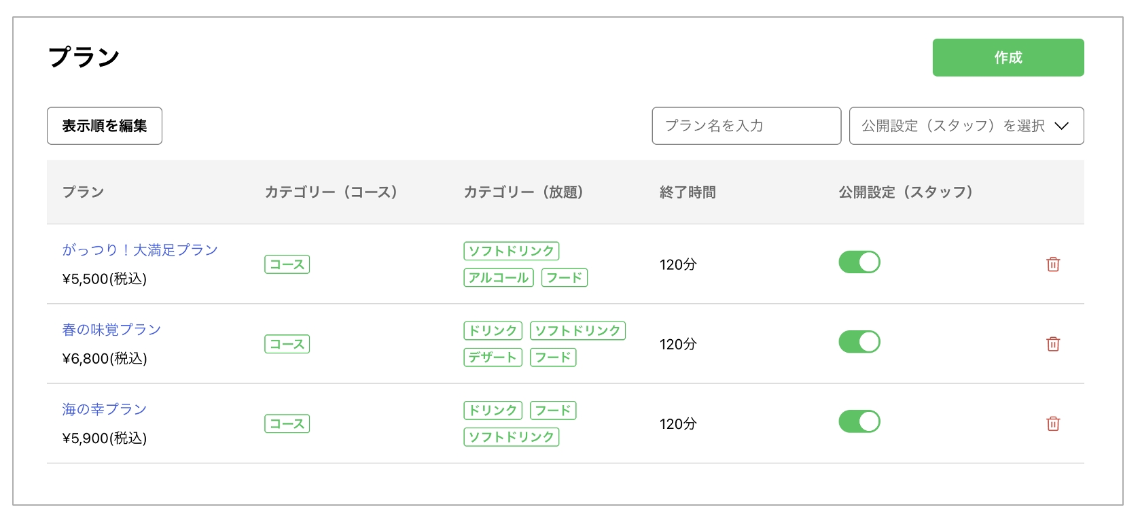Switch off 海の幸プラン staff visibility

tap(859, 421)
